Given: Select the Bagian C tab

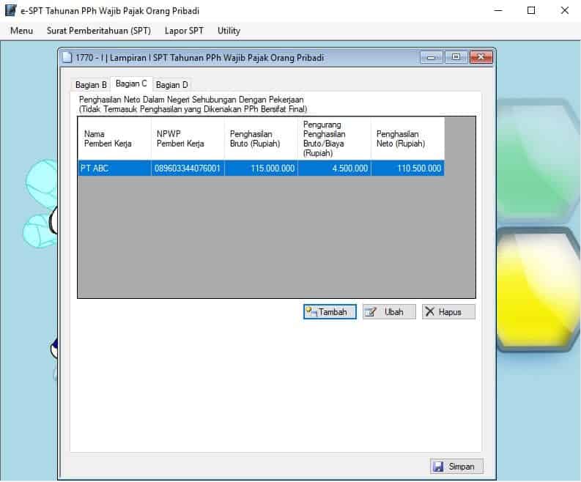Looking at the screenshot, I should coord(131,84).
